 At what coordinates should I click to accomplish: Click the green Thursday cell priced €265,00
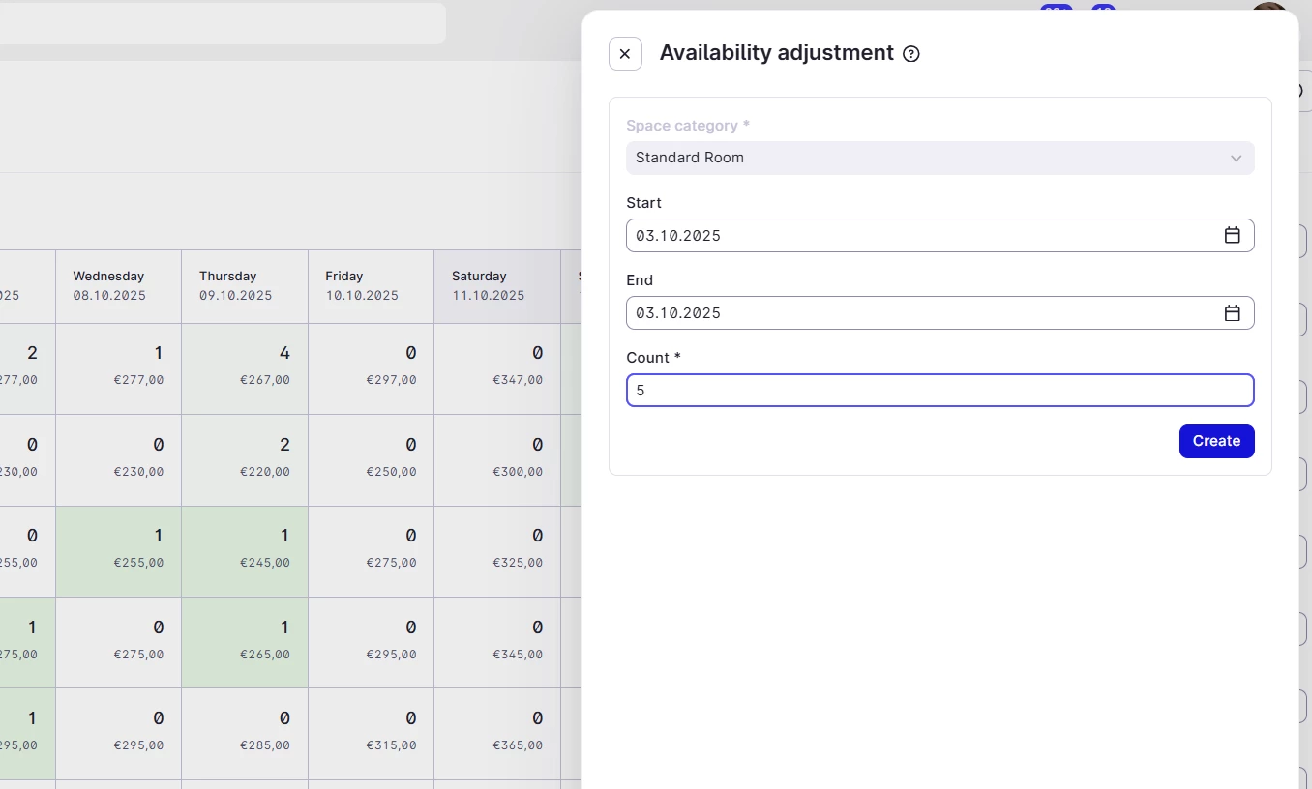tap(244, 641)
